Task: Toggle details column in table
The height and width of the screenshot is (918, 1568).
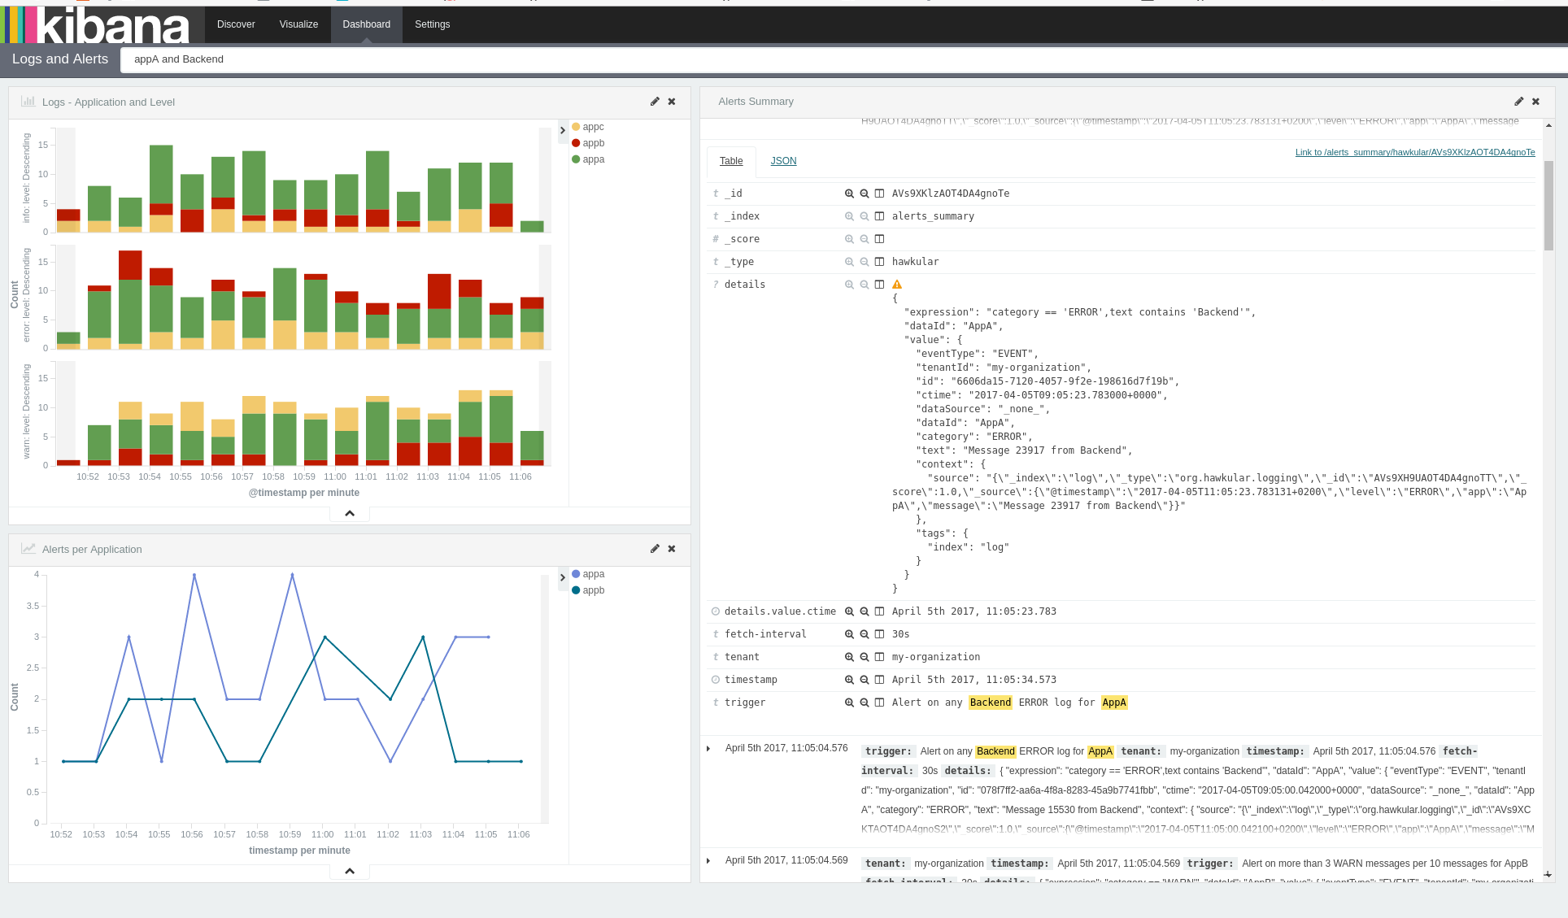Action: pos(879,285)
